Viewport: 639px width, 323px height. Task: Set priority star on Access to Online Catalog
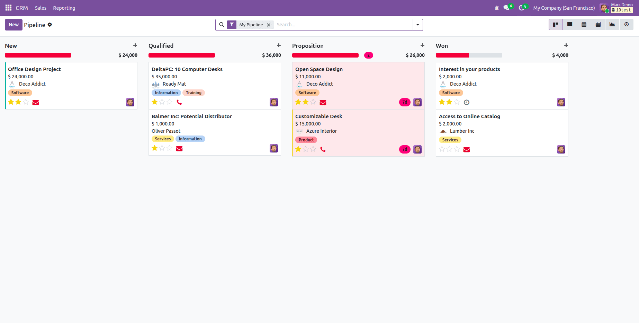[442, 149]
